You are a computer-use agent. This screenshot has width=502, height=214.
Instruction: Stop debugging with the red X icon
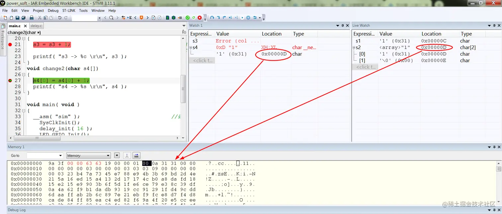point(200,18)
